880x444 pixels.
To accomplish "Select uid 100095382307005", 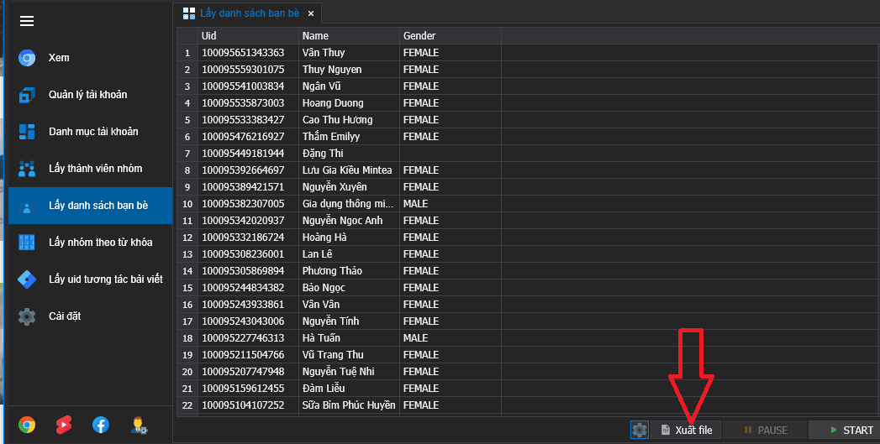I will coord(243,204).
